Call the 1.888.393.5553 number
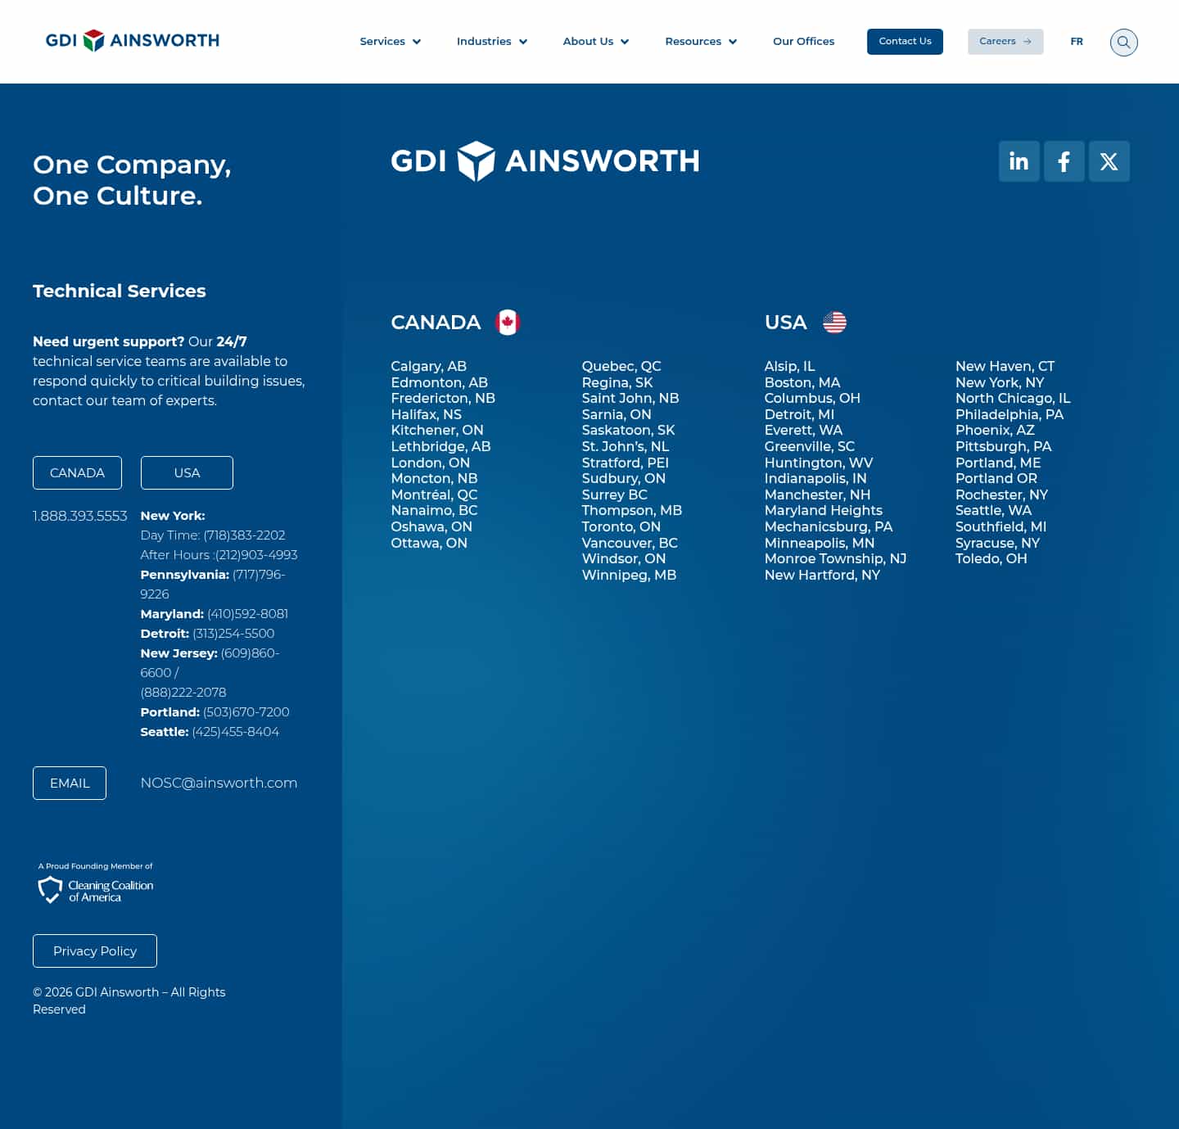 [80, 516]
